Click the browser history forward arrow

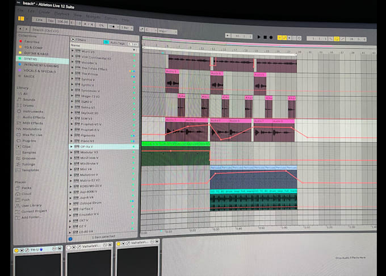point(26,29)
